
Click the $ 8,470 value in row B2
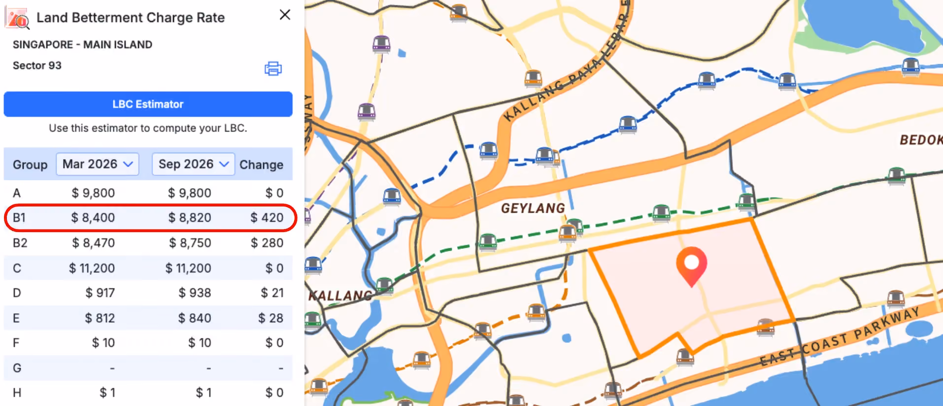pyautogui.click(x=94, y=243)
